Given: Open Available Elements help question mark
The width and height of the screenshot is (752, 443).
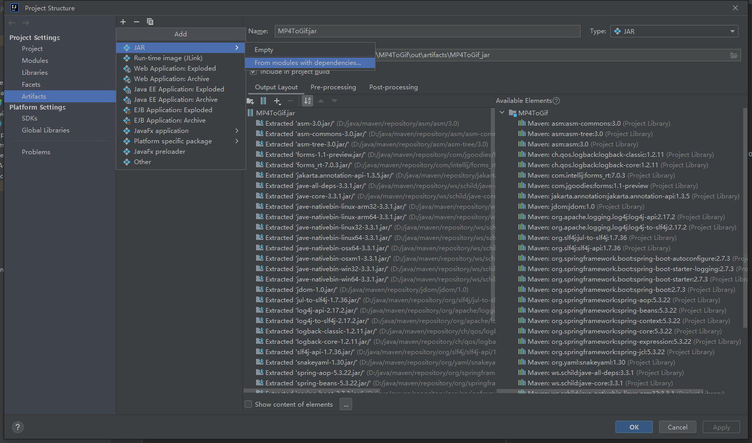Looking at the screenshot, I should coord(556,101).
